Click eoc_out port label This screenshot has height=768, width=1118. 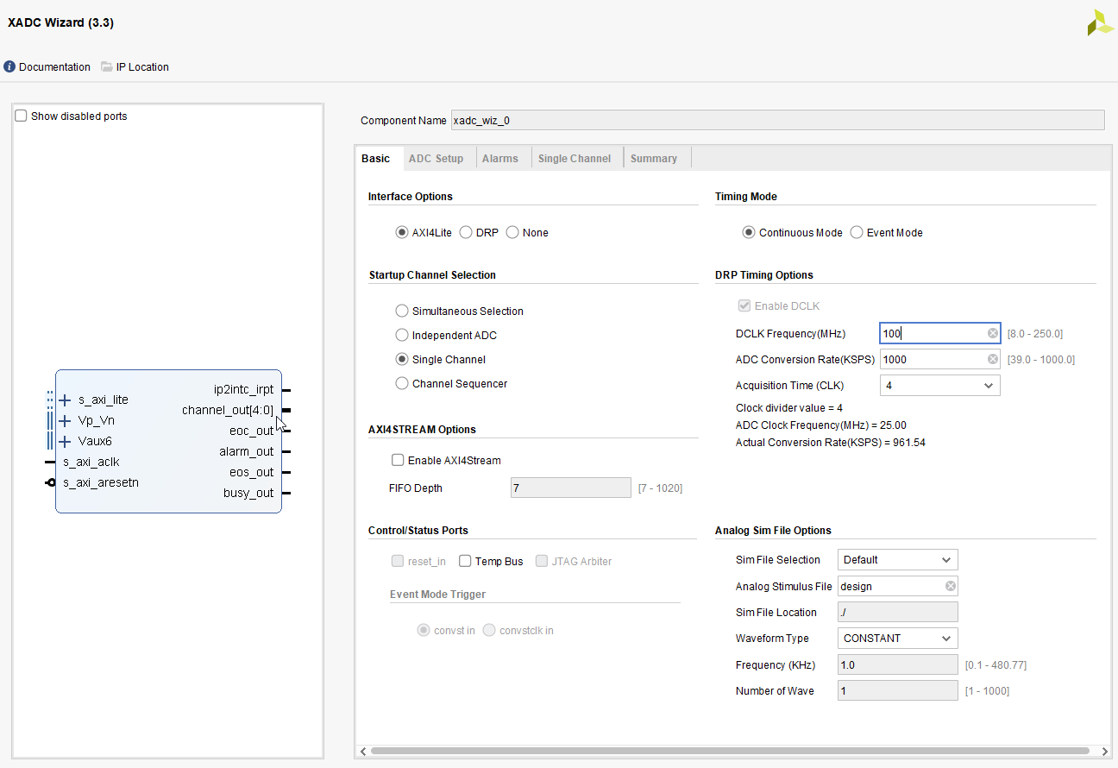[x=252, y=431]
